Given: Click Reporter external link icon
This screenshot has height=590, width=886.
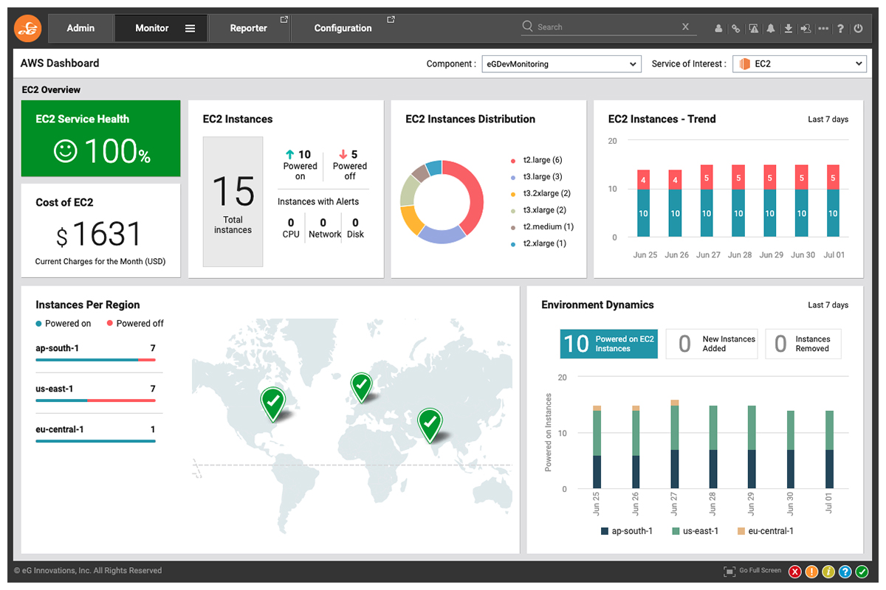Looking at the screenshot, I should 284,20.
